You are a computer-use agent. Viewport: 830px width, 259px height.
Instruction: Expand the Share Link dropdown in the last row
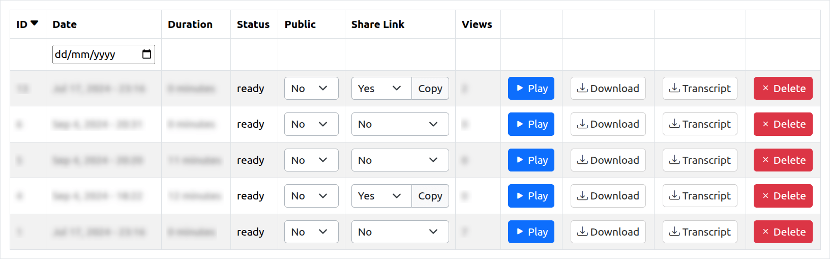point(400,232)
